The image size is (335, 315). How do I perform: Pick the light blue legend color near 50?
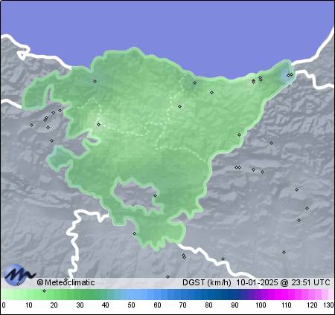[131, 294]
